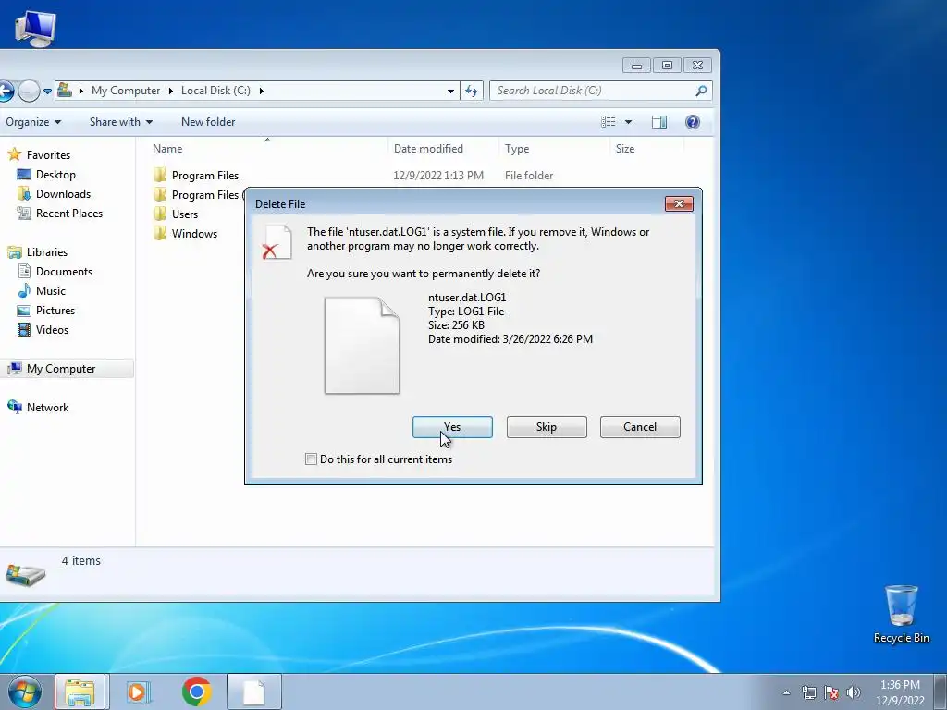Open the Share with menu

[121, 122]
